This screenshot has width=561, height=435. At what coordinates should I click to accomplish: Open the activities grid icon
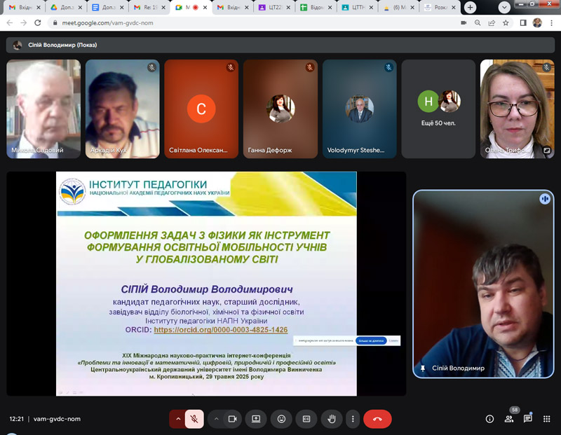click(x=547, y=419)
